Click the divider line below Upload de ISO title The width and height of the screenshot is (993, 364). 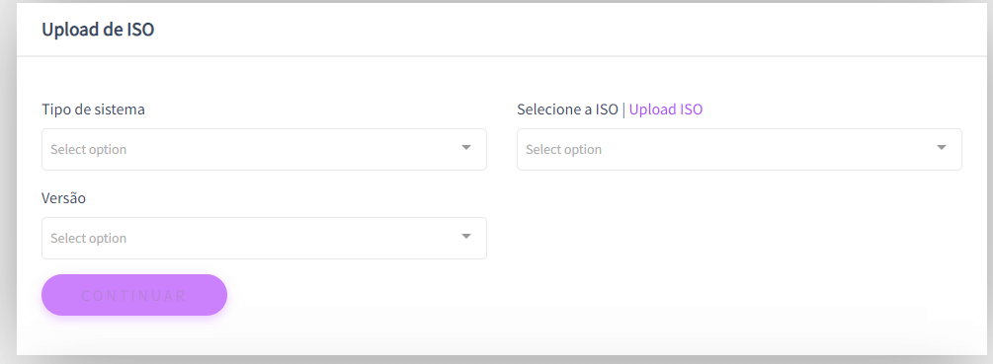click(502, 56)
